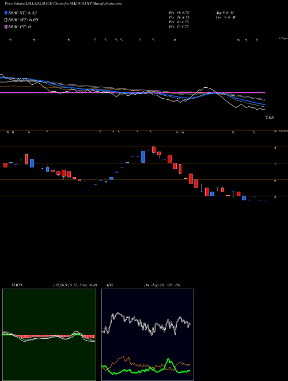288x381 pixels.
Task: Click the 7.05 price label on EMA chart
Action: (270, 117)
